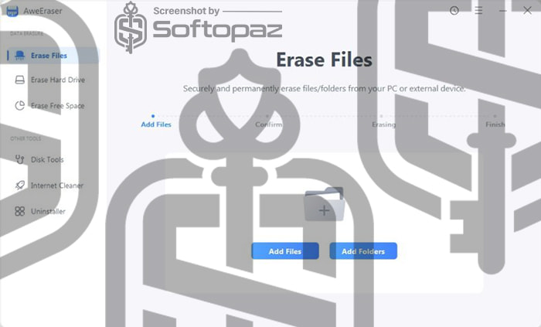Click the hard drive icon
The height and width of the screenshot is (327, 541).
[x=19, y=80]
